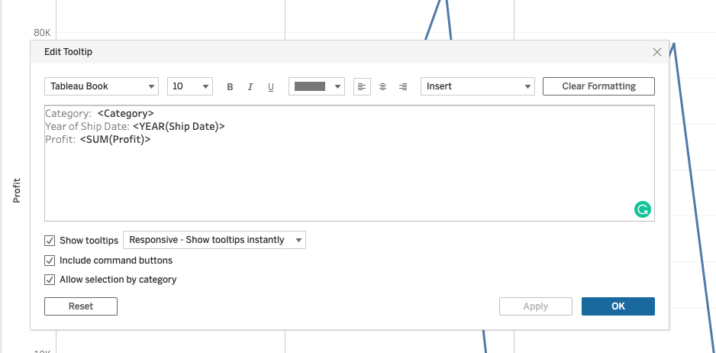Confirm with the OK button
This screenshot has width=716, height=353.
618,306
